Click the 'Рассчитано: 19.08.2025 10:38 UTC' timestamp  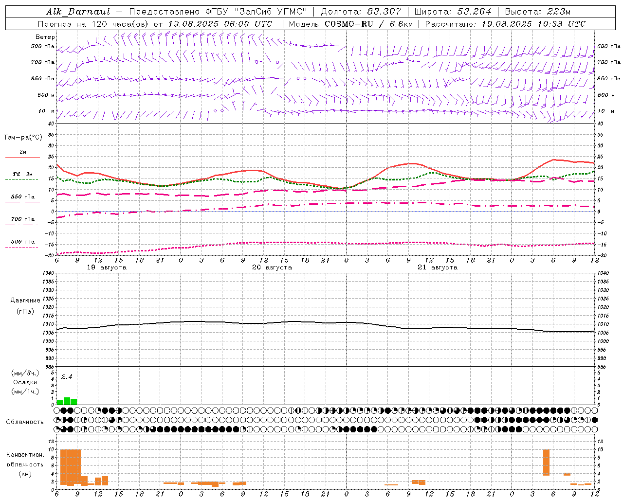505,24
